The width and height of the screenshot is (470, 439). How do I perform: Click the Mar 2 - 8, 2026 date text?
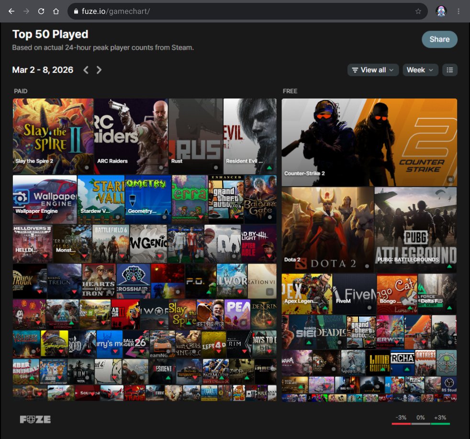(43, 70)
